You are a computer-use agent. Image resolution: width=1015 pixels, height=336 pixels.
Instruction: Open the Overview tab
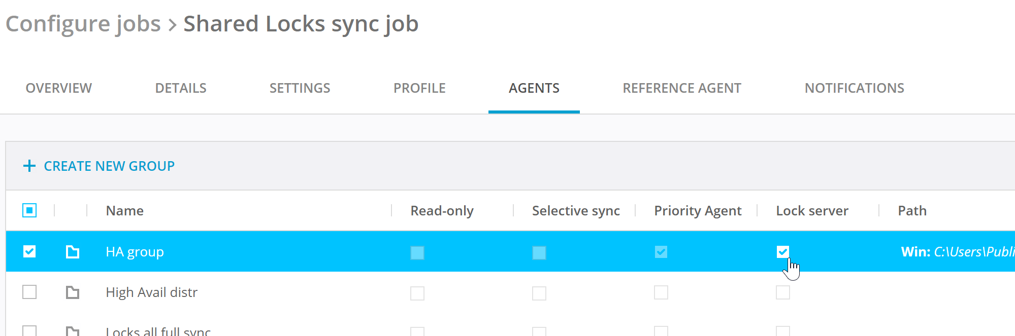(x=59, y=88)
